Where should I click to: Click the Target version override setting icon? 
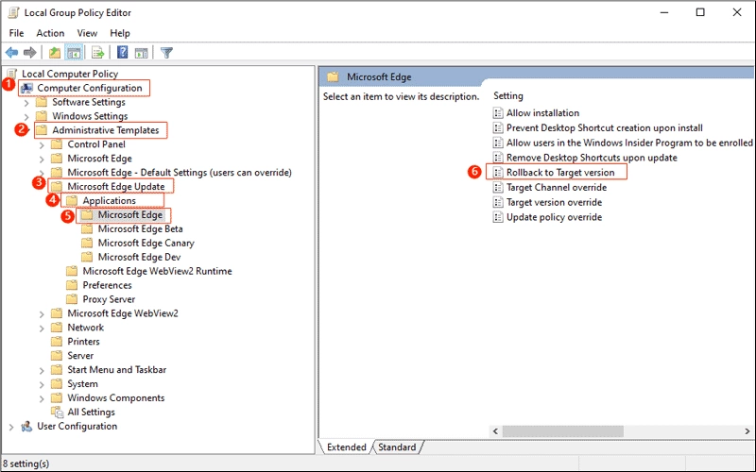[498, 202]
